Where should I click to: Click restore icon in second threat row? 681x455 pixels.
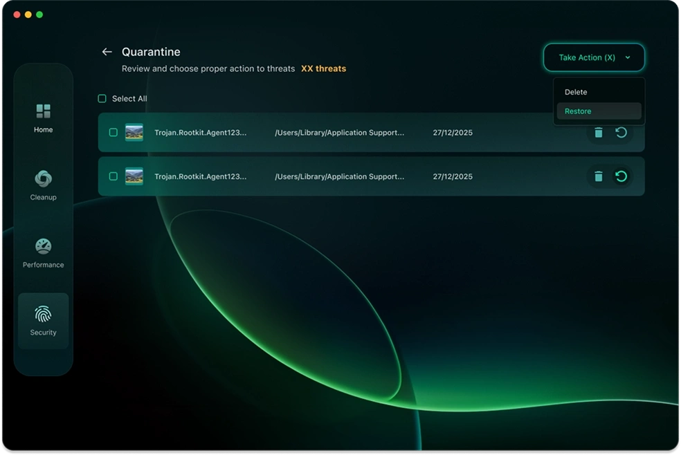621,176
